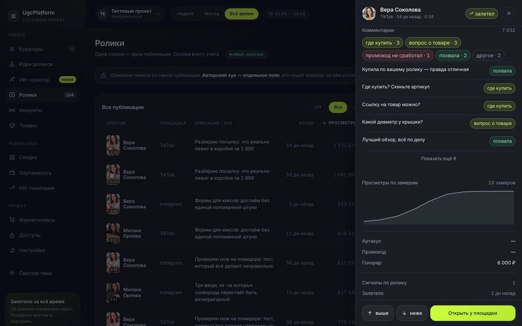522x326 pixels.
Task: Filter comments by вопрос о товаре · 3
Action: [433, 43]
